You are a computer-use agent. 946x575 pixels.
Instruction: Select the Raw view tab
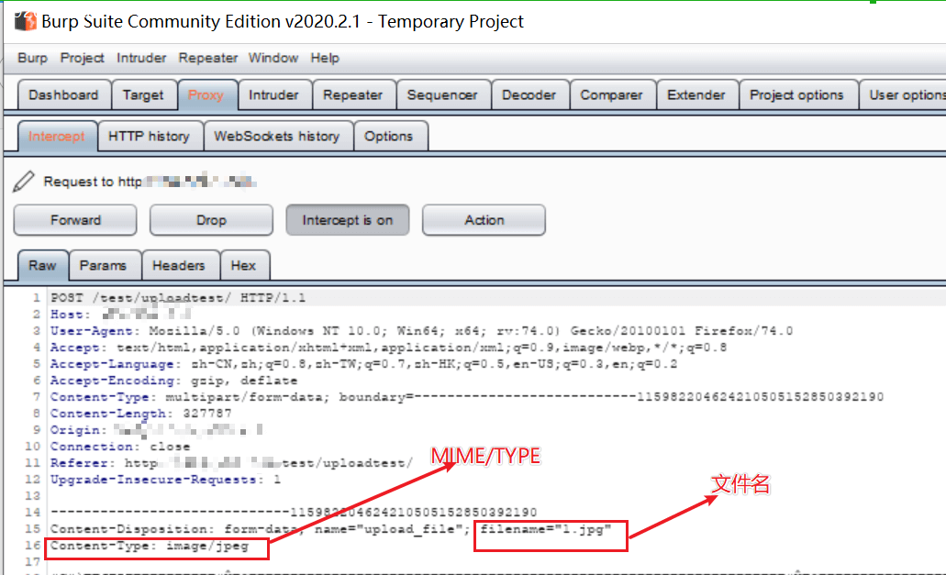pos(42,265)
